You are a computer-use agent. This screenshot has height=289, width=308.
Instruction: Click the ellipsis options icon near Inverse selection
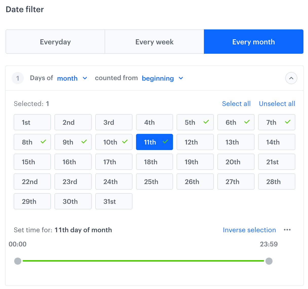tap(287, 230)
